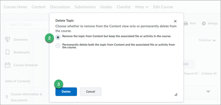
Task: Click the Collapse All link
Action: [x=209, y=73]
